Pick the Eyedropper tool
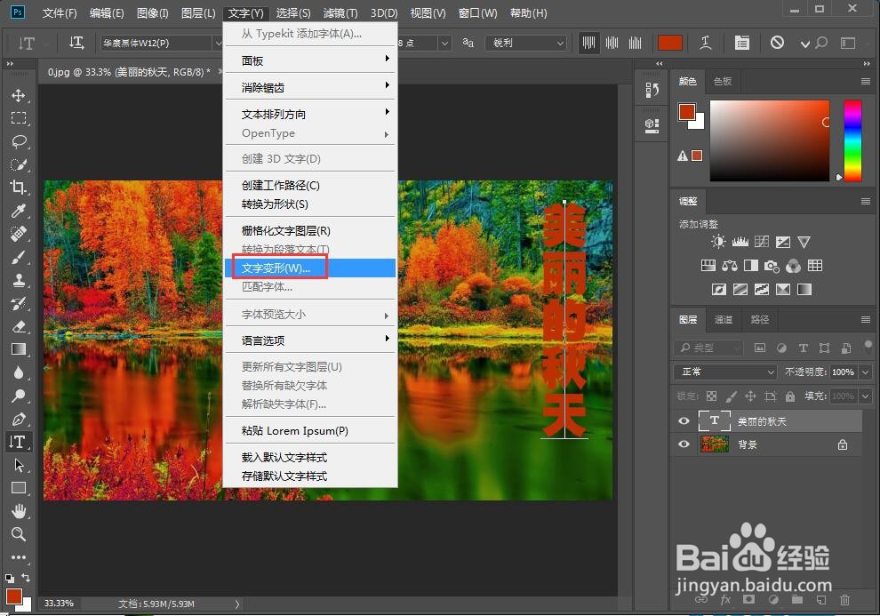 (20, 211)
